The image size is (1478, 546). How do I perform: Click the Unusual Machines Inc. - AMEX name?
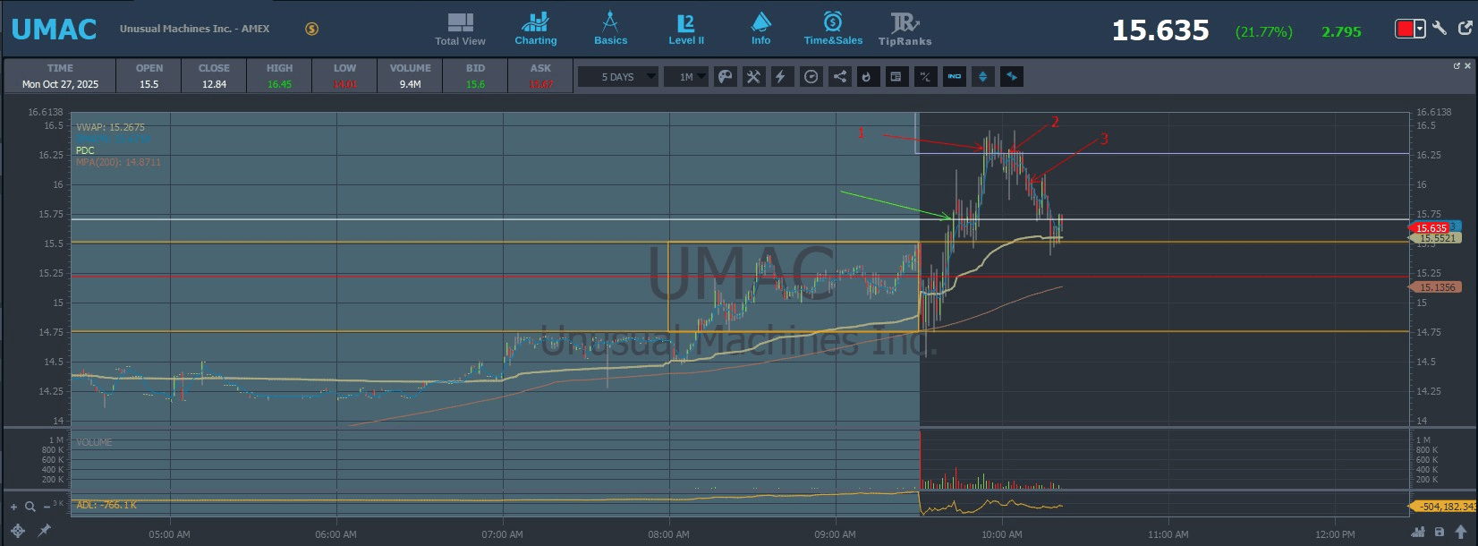point(194,29)
